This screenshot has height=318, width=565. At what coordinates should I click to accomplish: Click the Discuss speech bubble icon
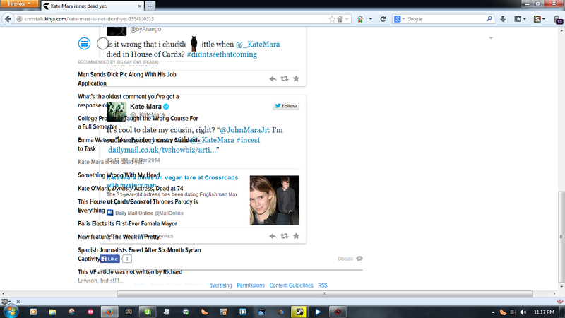point(359,259)
